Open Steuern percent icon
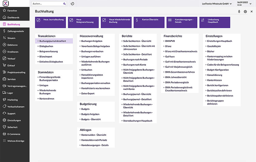Screen dimensions: 256x162 tap(4, 38)
